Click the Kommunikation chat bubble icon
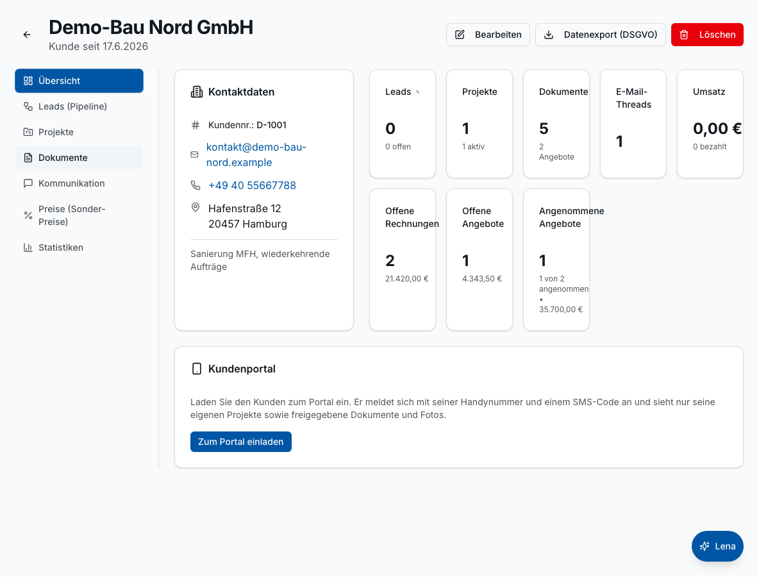Image resolution: width=759 pixels, height=577 pixels. [28, 183]
